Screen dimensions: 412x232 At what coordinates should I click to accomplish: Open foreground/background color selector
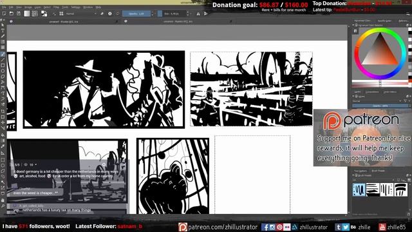[44, 14]
